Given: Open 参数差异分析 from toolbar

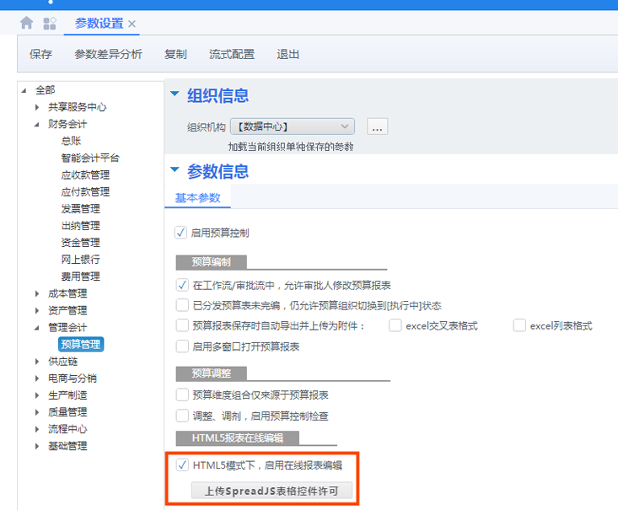Looking at the screenshot, I should coord(108,54).
